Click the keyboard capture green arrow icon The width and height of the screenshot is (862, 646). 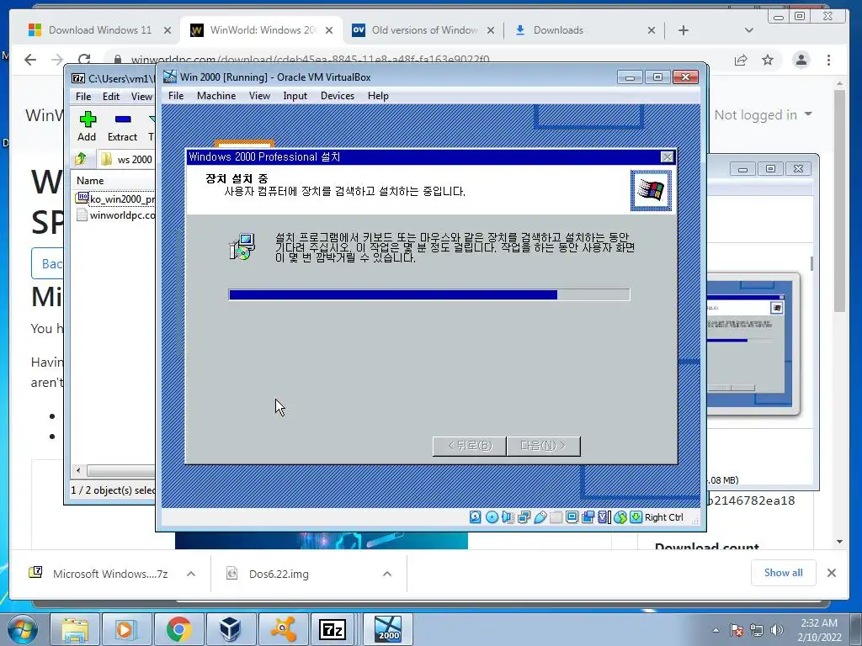636,517
